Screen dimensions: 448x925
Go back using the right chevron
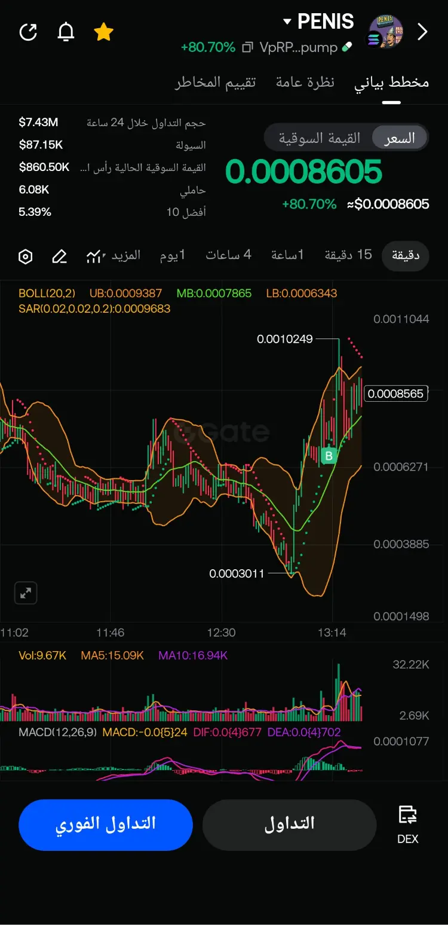tap(422, 32)
